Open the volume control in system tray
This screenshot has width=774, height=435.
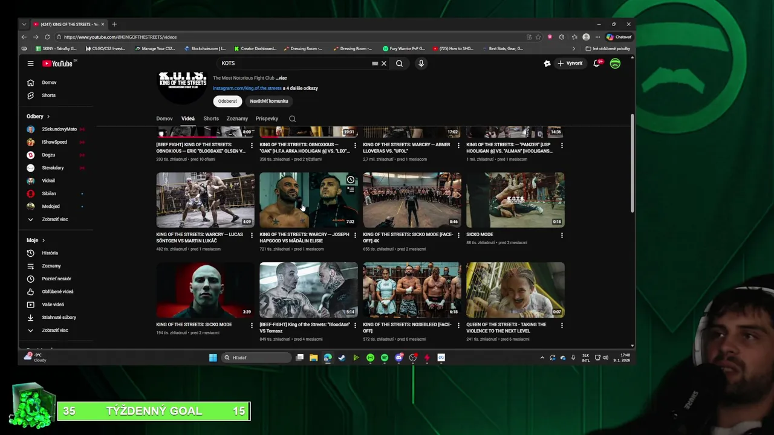pyautogui.click(x=605, y=358)
